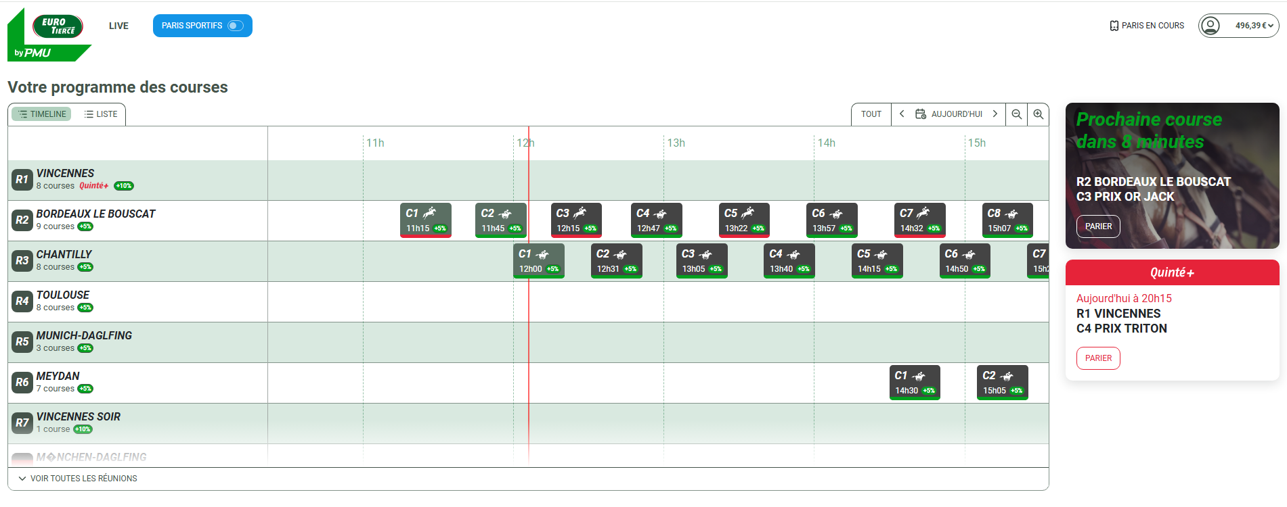Image resolution: width=1287 pixels, height=507 pixels.
Task: Open the account balance dropdown
Action: [1255, 26]
